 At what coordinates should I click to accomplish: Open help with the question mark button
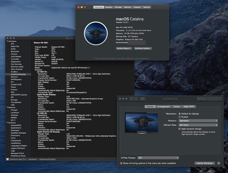(x=218, y=163)
